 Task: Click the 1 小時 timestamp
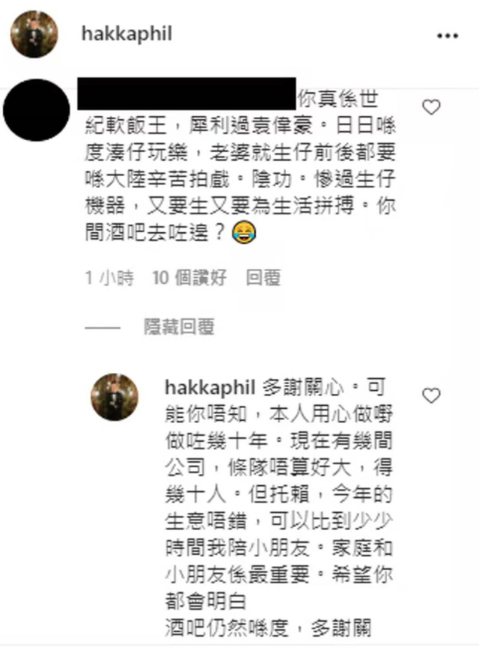pos(109,278)
